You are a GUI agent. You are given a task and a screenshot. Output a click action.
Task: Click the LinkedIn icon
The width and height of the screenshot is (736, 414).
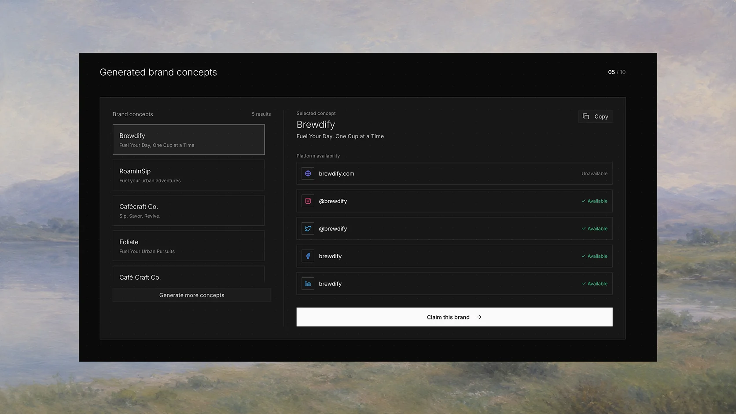[x=308, y=284]
